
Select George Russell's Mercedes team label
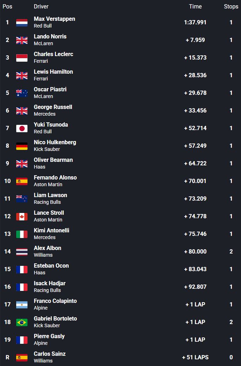click(x=45, y=114)
